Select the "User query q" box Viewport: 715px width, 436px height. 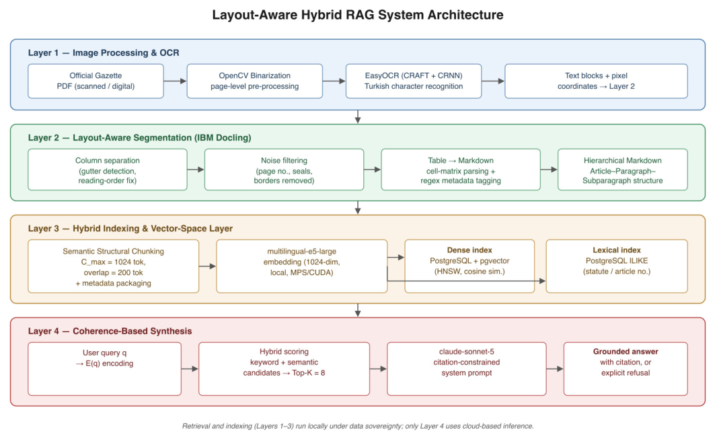click(104, 369)
